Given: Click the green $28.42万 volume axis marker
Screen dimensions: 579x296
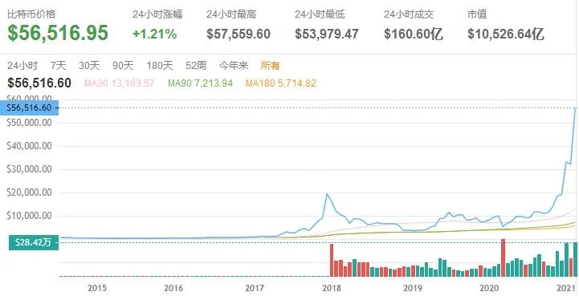Looking at the screenshot, I should (x=34, y=242).
